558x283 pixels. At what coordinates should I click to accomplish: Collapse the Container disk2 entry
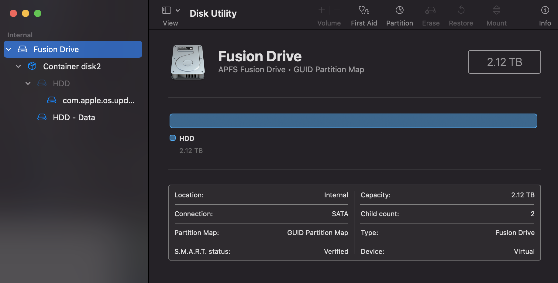point(19,66)
